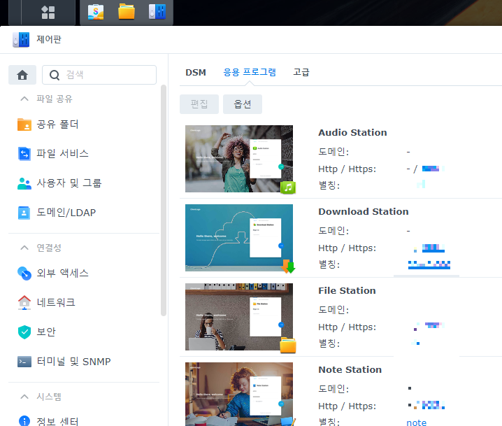Open the Download Station alias link
Viewport: 502px width, 426px height.
coord(429,265)
